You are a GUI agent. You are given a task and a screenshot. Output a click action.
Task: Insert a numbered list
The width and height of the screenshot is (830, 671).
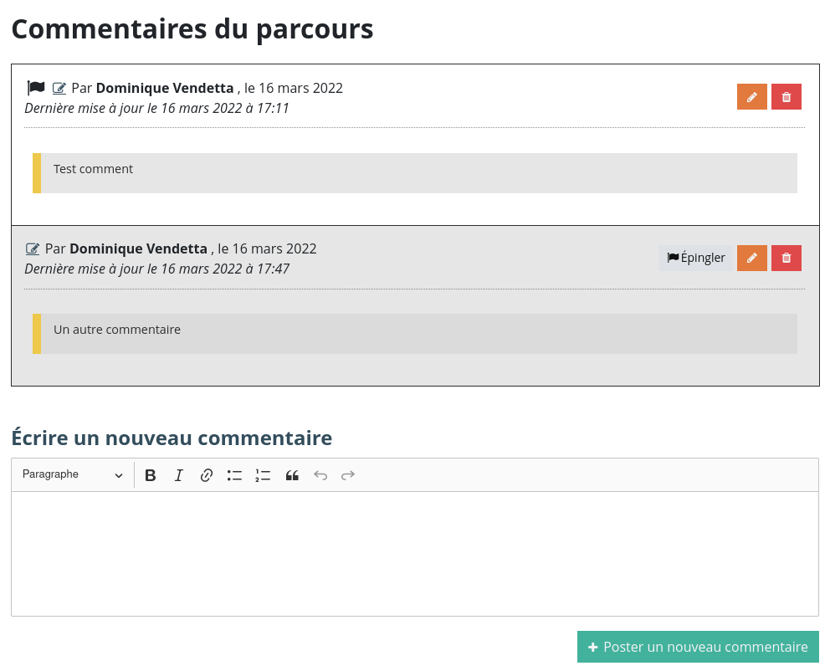pyautogui.click(x=263, y=475)
